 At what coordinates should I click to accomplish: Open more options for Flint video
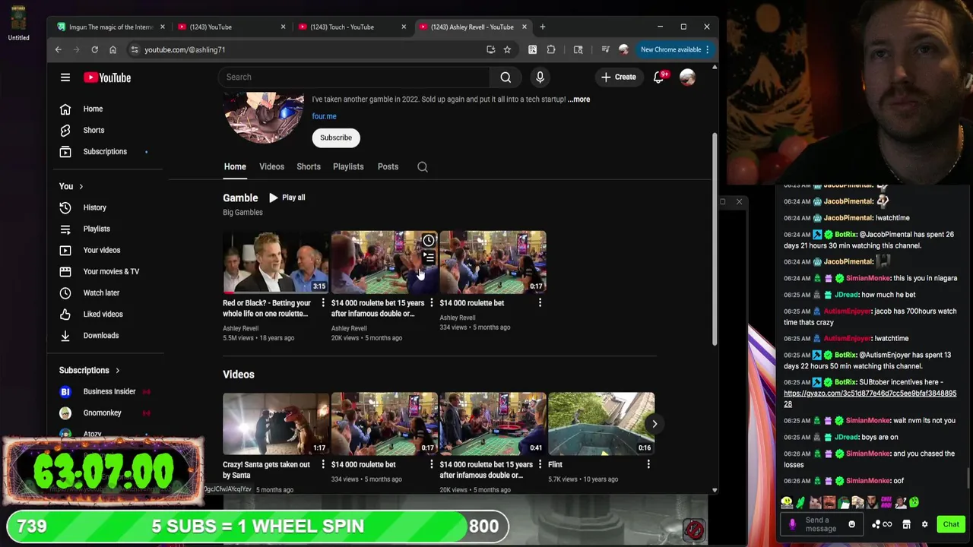(x=648, y=465)
